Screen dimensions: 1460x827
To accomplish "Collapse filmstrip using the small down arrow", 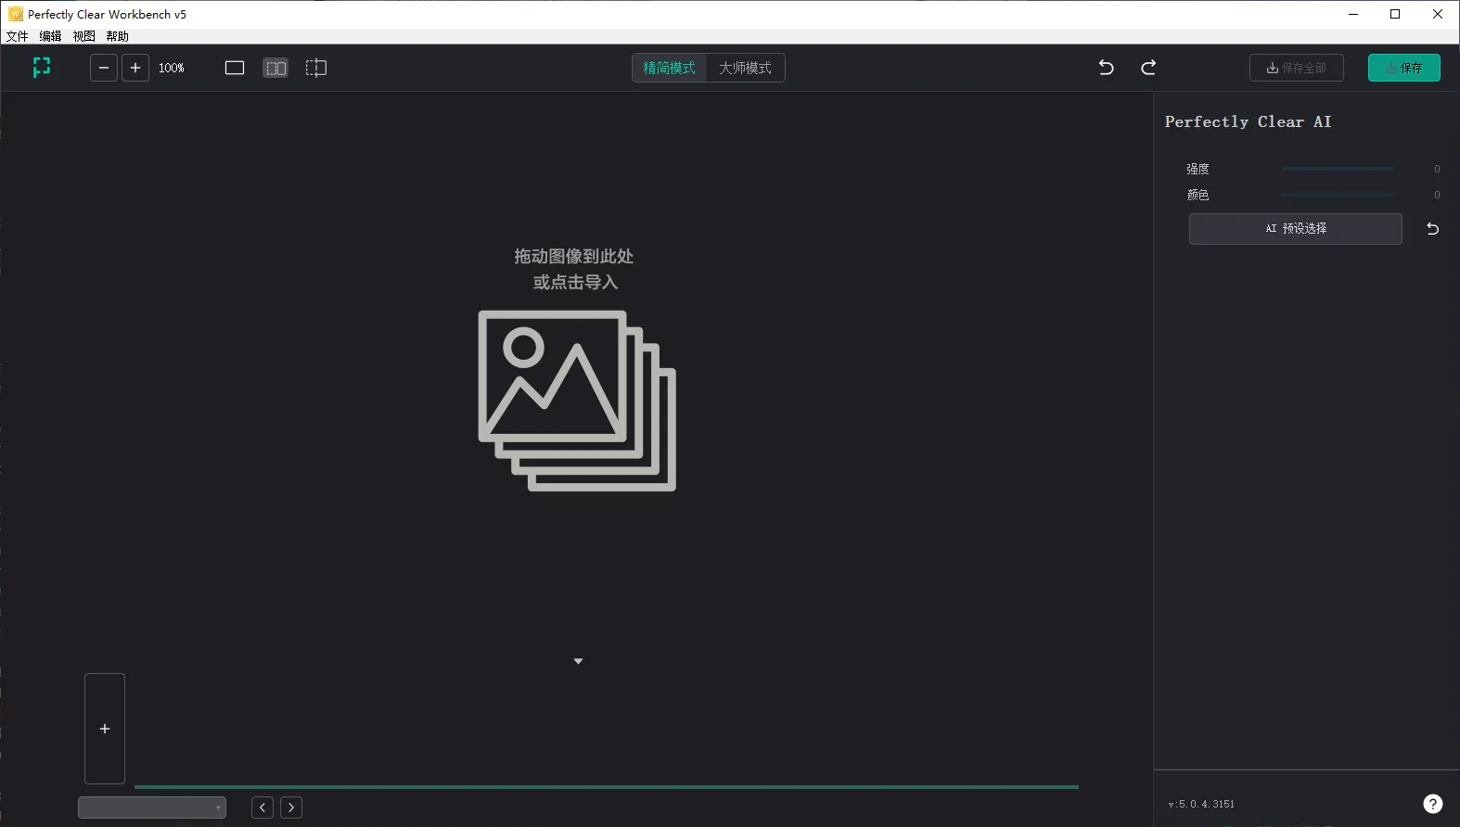I will (x=578, y=661).
